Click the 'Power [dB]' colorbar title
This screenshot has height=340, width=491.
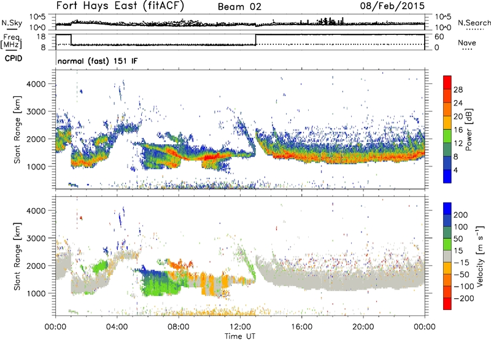(469, 129)
